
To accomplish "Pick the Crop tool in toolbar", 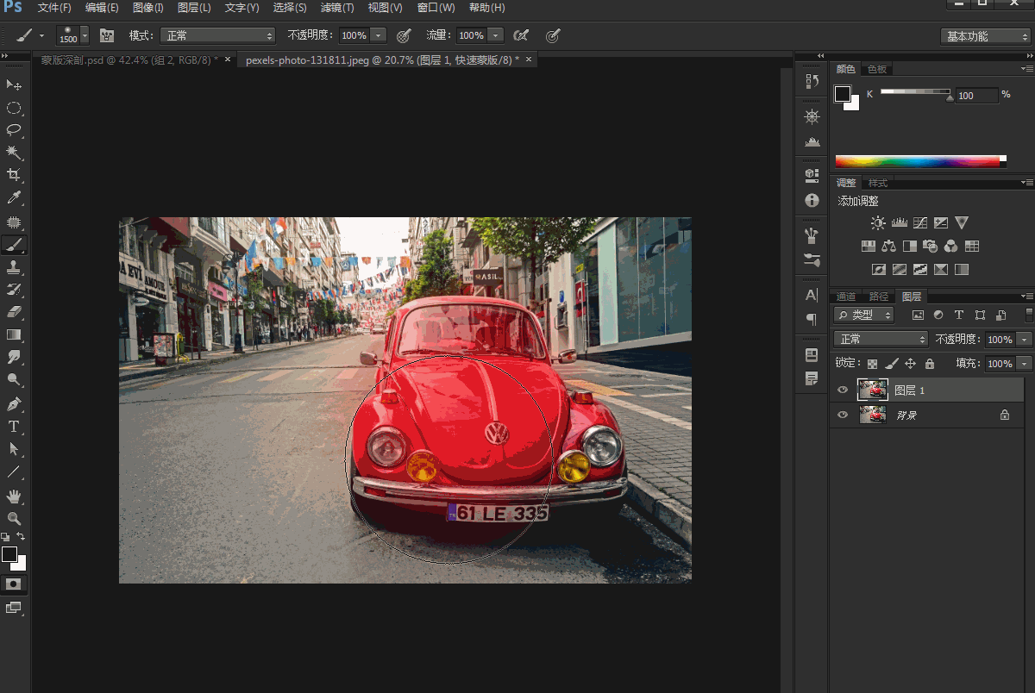I will coord(14,175).
